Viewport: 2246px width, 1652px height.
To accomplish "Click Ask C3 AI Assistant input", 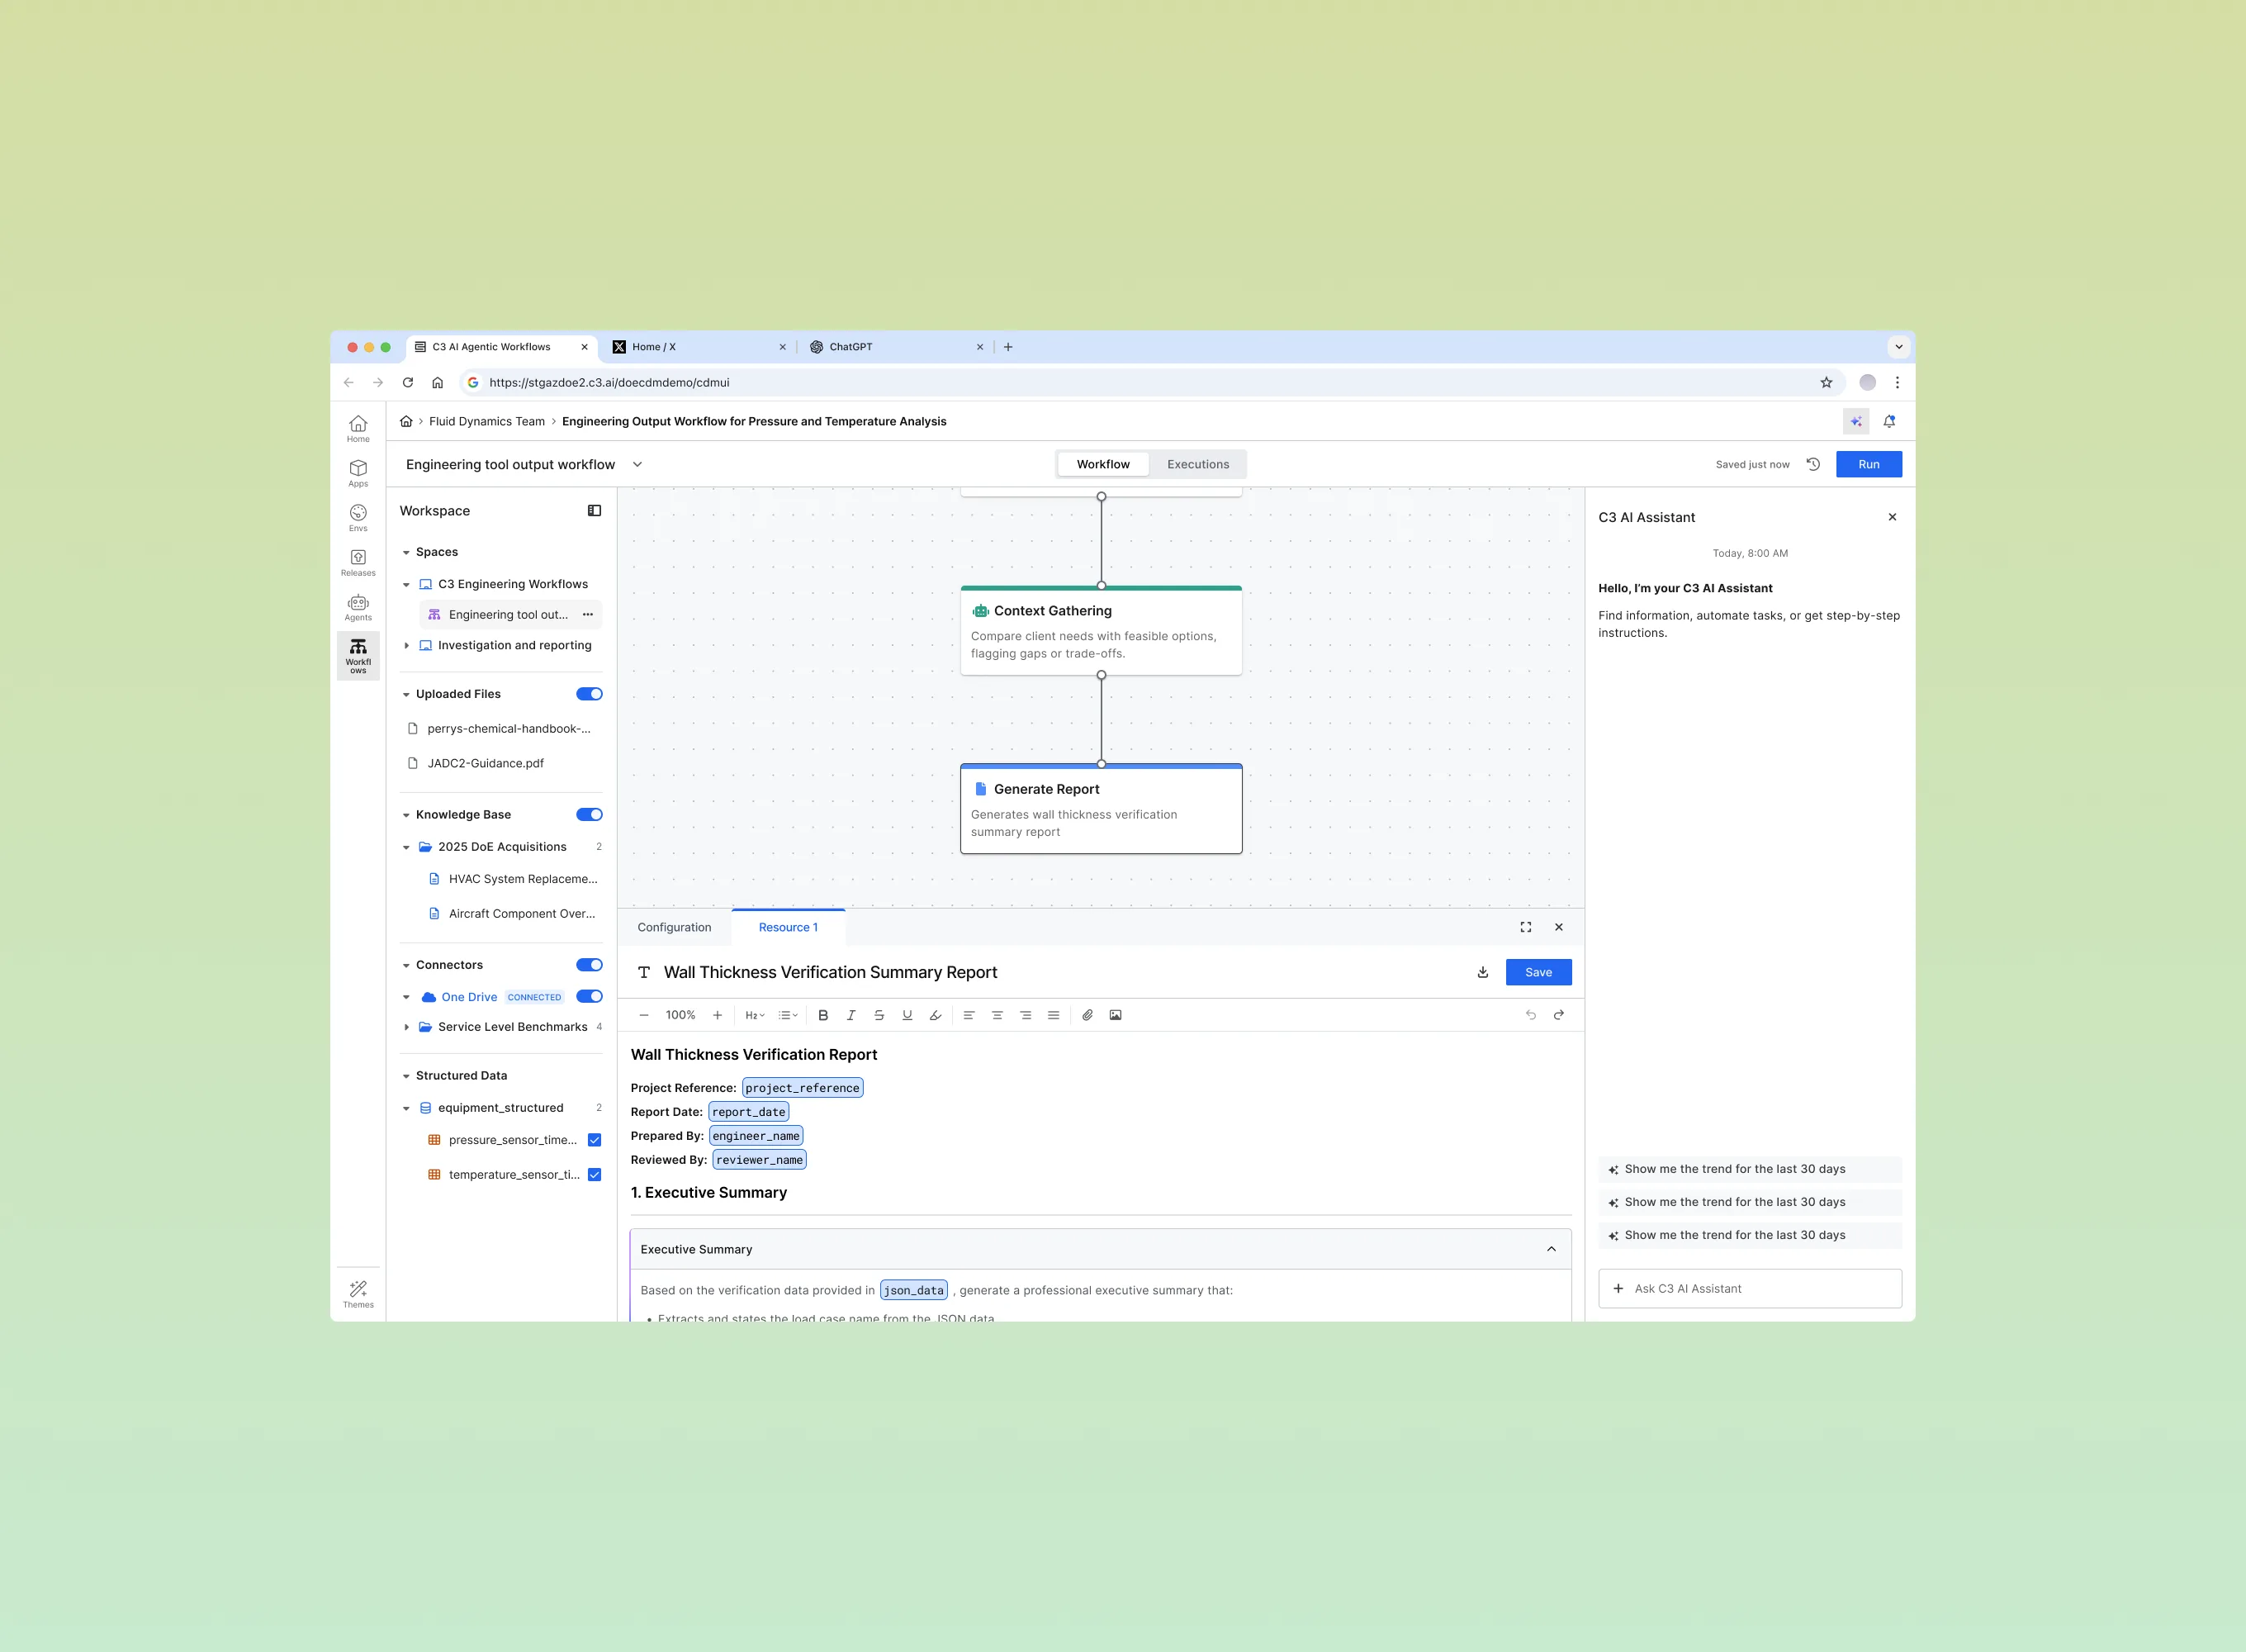I will (1749, 1288).
